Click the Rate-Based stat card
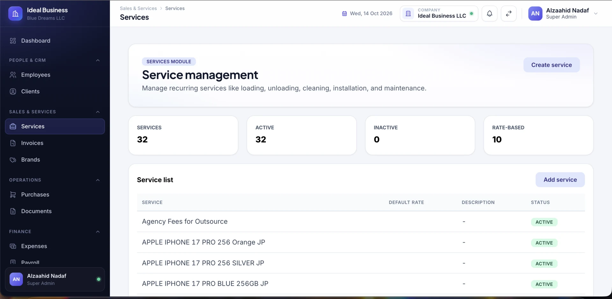This screenshot has height=299, width=612. click(x=538, y=135)
